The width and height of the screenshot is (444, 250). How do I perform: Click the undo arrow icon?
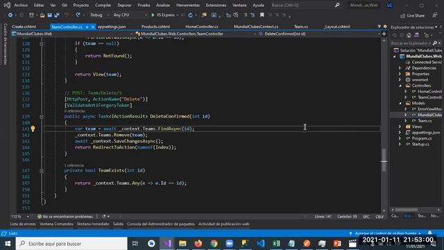tap(67, 15)
